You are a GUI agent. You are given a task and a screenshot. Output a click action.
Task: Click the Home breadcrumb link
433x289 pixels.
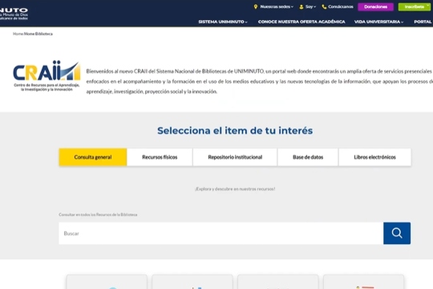18,34
